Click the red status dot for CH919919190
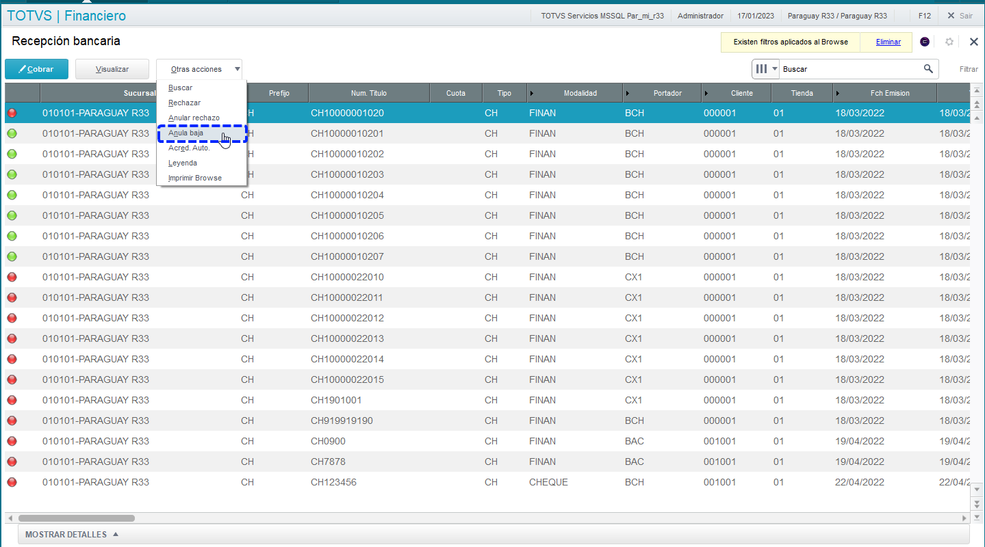Screen dimensions: 985x547 (x=12, y=421)
